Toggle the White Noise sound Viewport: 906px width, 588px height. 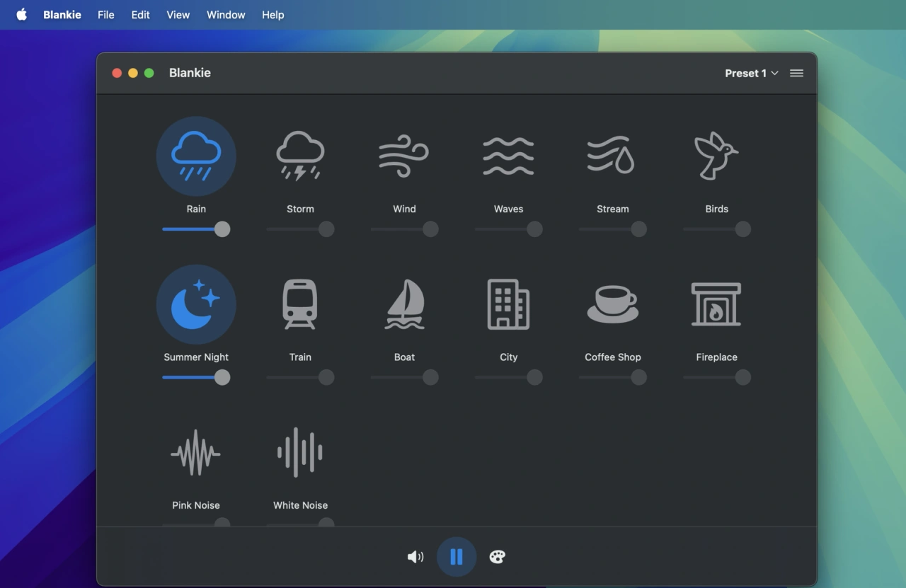[300, 452]
